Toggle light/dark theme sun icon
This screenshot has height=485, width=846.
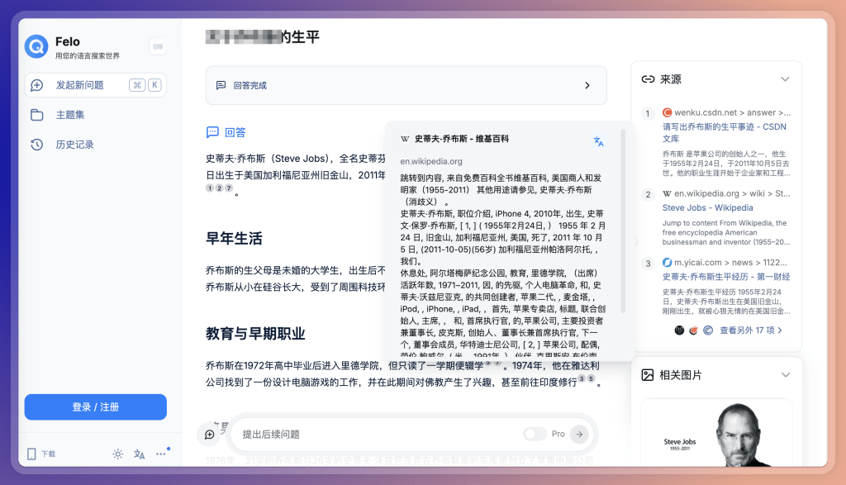(118, 454)
